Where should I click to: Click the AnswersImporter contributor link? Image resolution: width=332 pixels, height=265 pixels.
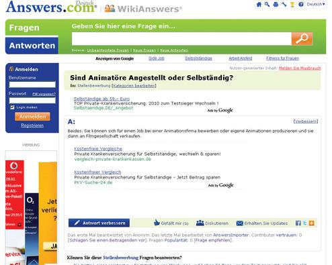coord(231,235)
